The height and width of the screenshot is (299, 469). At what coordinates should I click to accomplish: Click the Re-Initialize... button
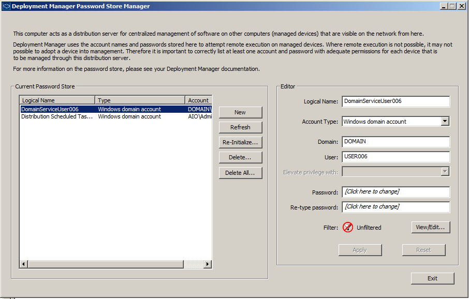(x=240, y=142)
